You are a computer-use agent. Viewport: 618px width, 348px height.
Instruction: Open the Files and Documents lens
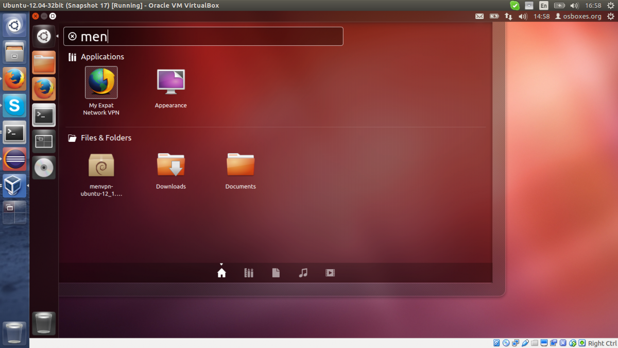[x=276, y=272]
